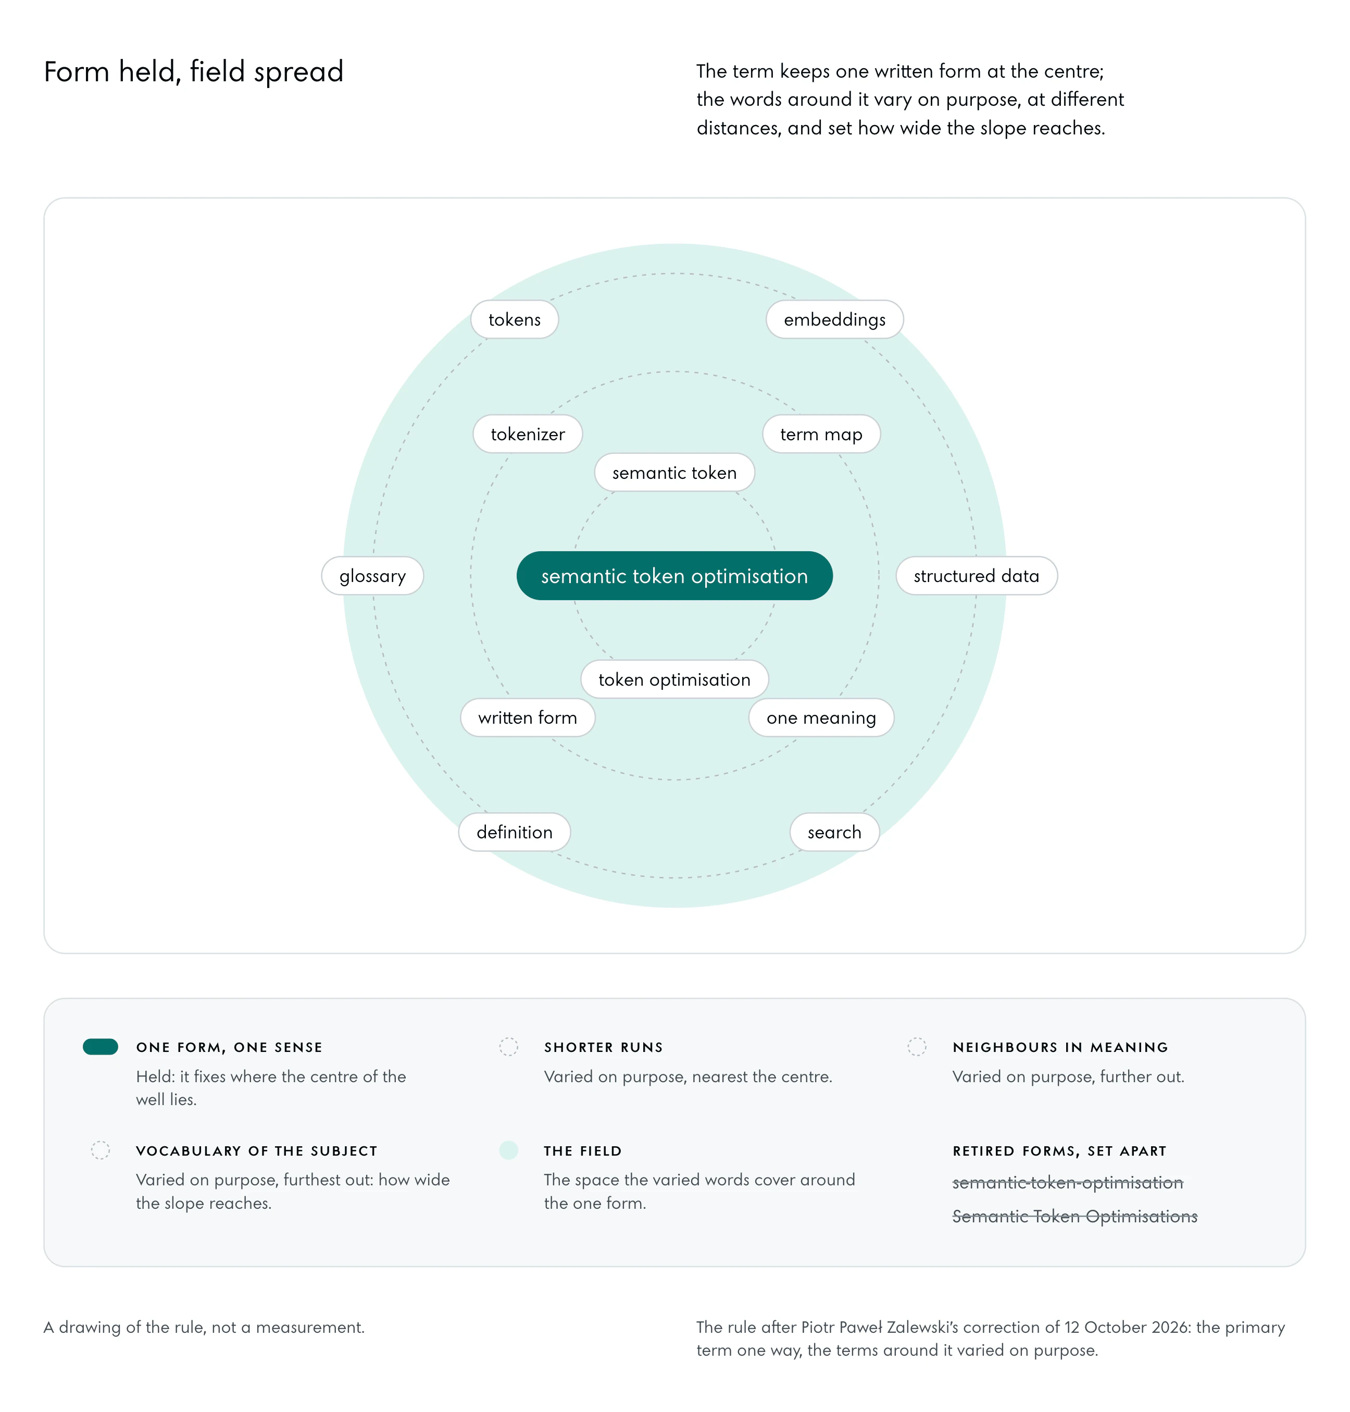Screen dimensions: 1350x1412
Task: Click the central 'semantic token optimisation' pill
Action: click(674, 575)
